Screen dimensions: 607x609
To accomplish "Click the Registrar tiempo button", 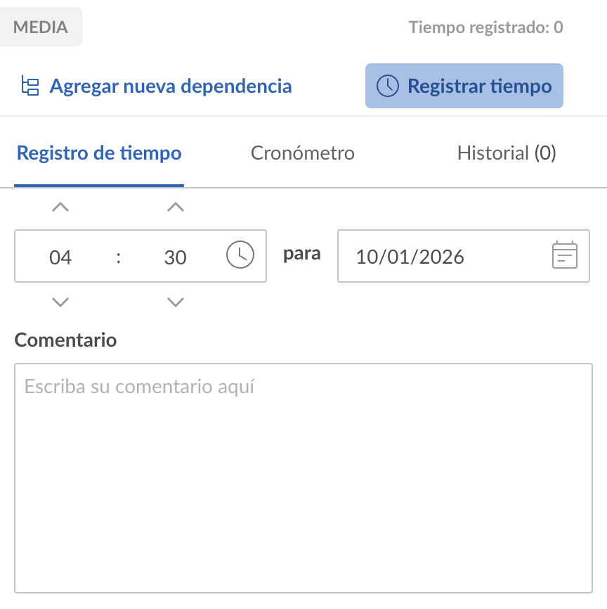I will point(464,86).
